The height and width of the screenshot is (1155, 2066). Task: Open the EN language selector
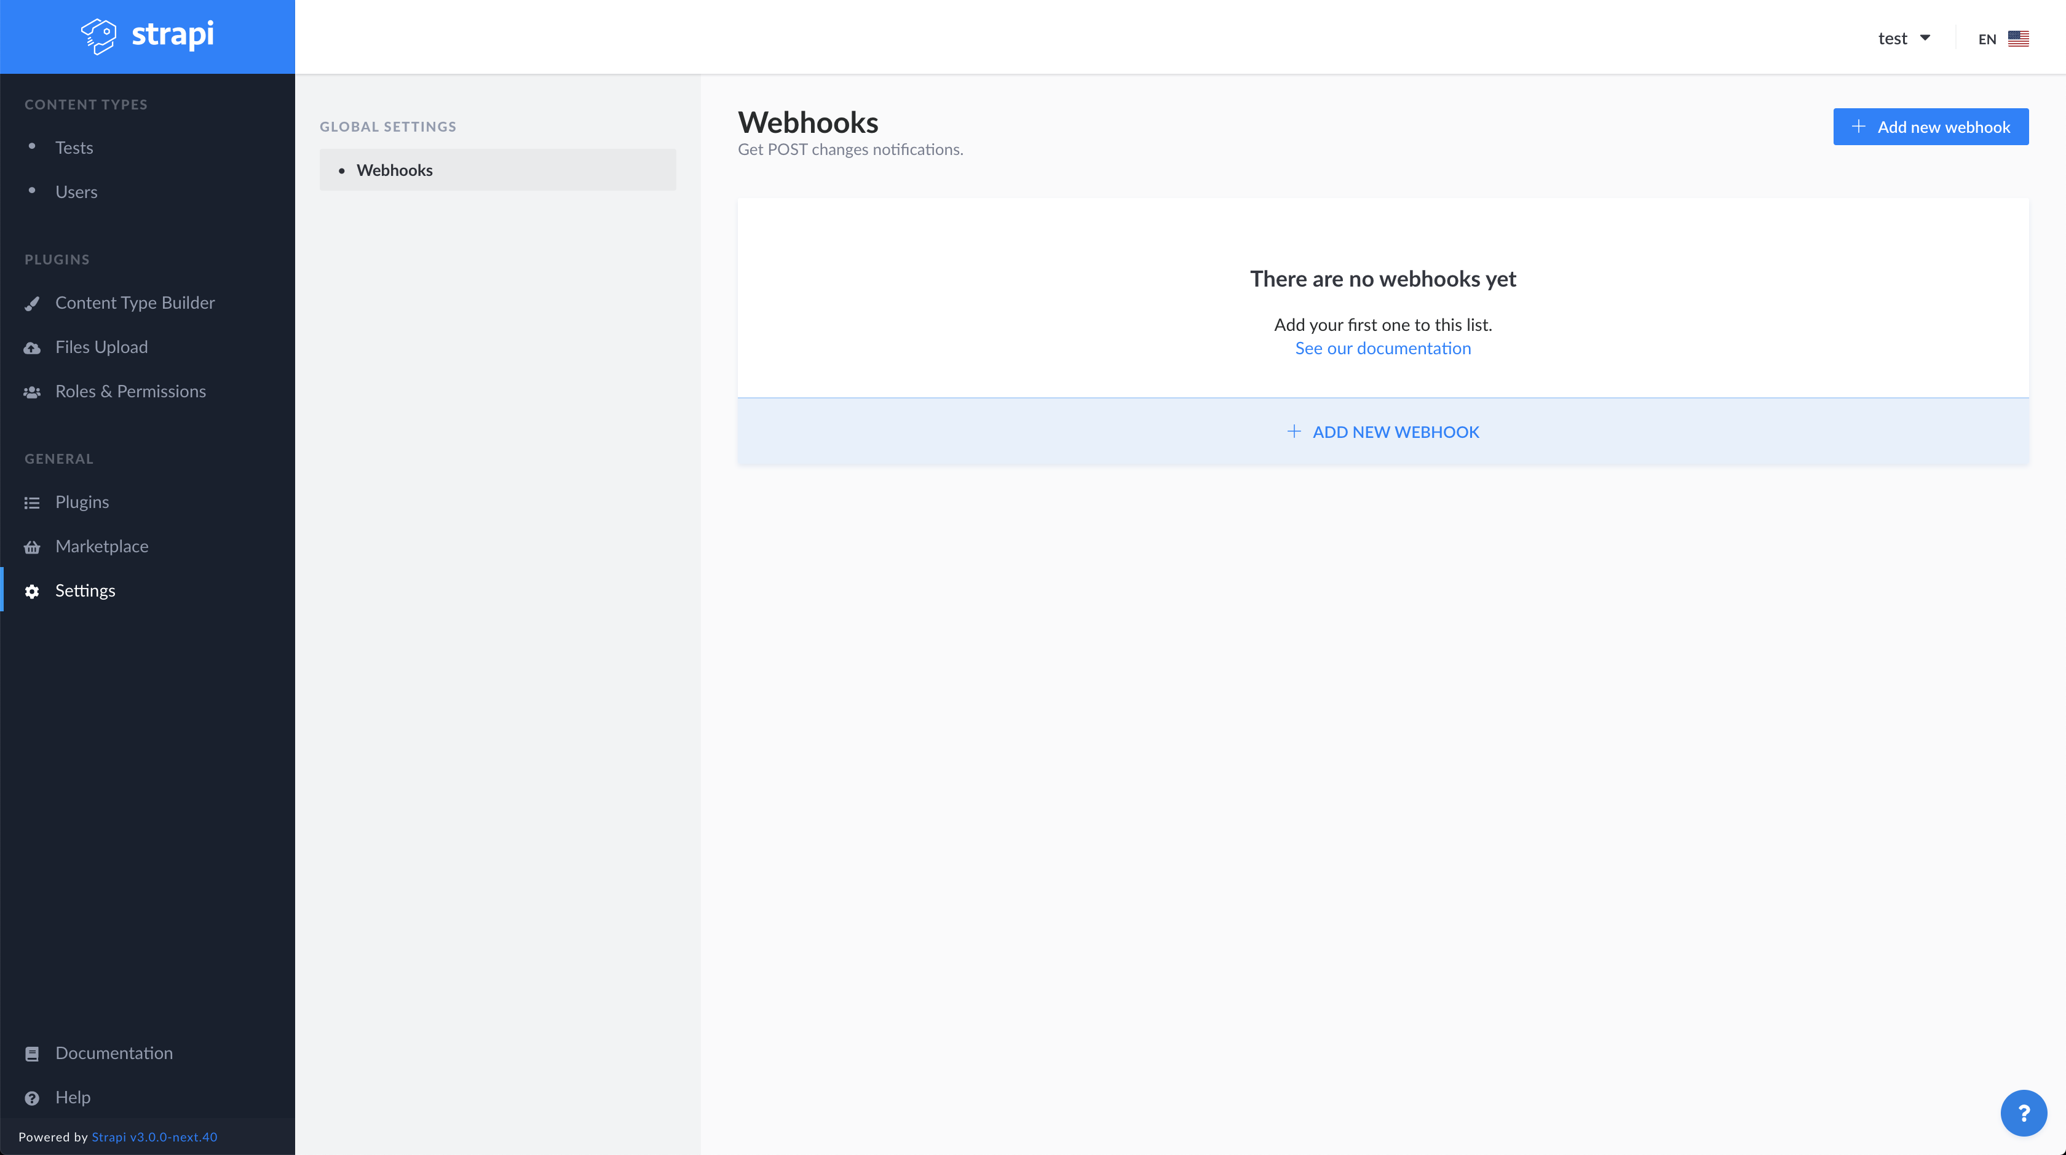[1987, 39]
